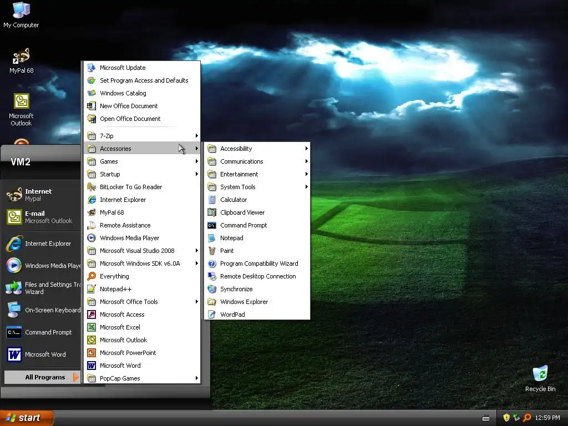Click the All Programs button
Viewport: 568px width, 426px height.
[42, 377]
